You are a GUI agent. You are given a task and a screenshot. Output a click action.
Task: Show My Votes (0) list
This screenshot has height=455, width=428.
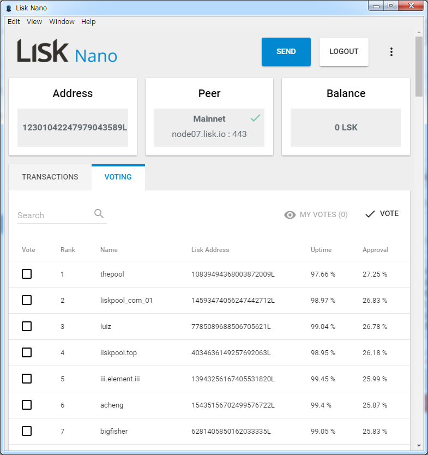(x=316, y=214)
